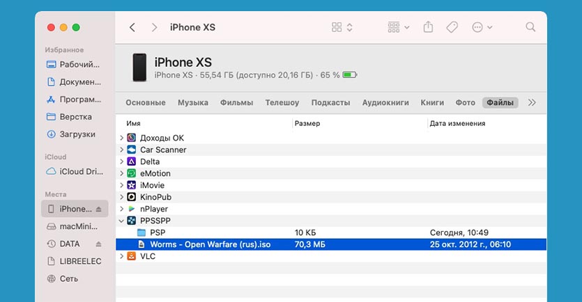This screenshot has width=582, height=302.
Task: Open Рабочий стол in the sidebar
Action: (73, 65)
